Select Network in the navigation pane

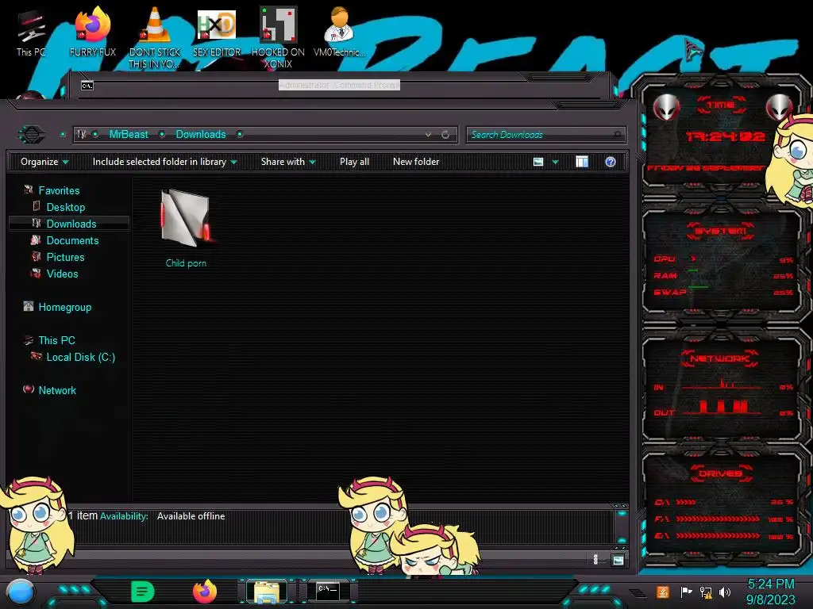[57, 390]
